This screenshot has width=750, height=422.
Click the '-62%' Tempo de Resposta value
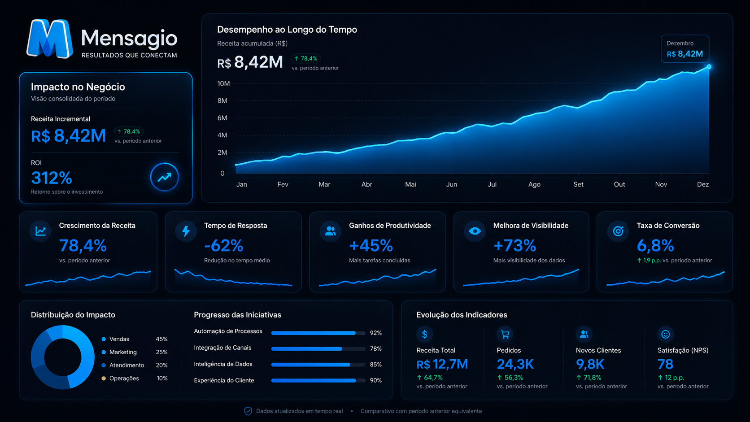click(x=224, y=246)
